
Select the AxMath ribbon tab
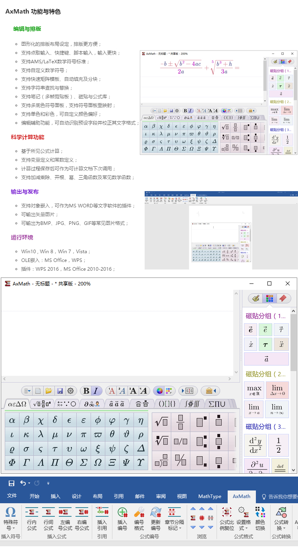pyautogui.click(x=242, y=496)
